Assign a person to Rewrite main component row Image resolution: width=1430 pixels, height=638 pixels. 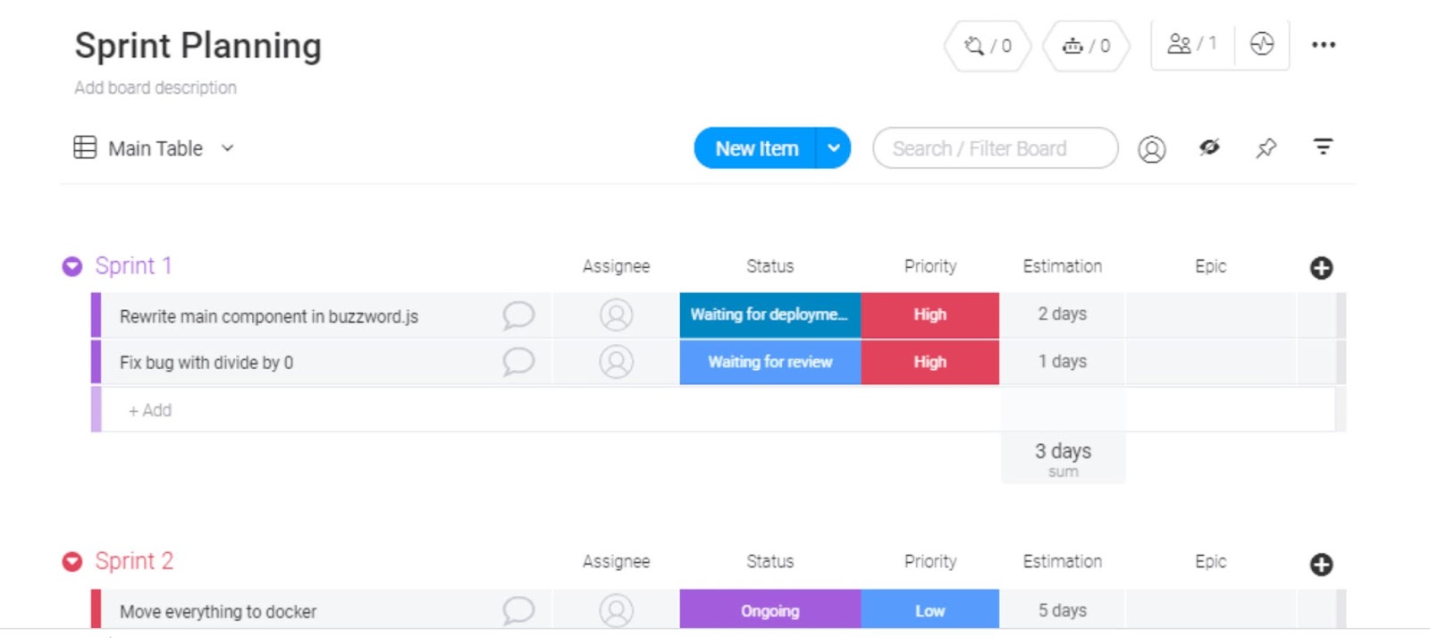point(616,315)
